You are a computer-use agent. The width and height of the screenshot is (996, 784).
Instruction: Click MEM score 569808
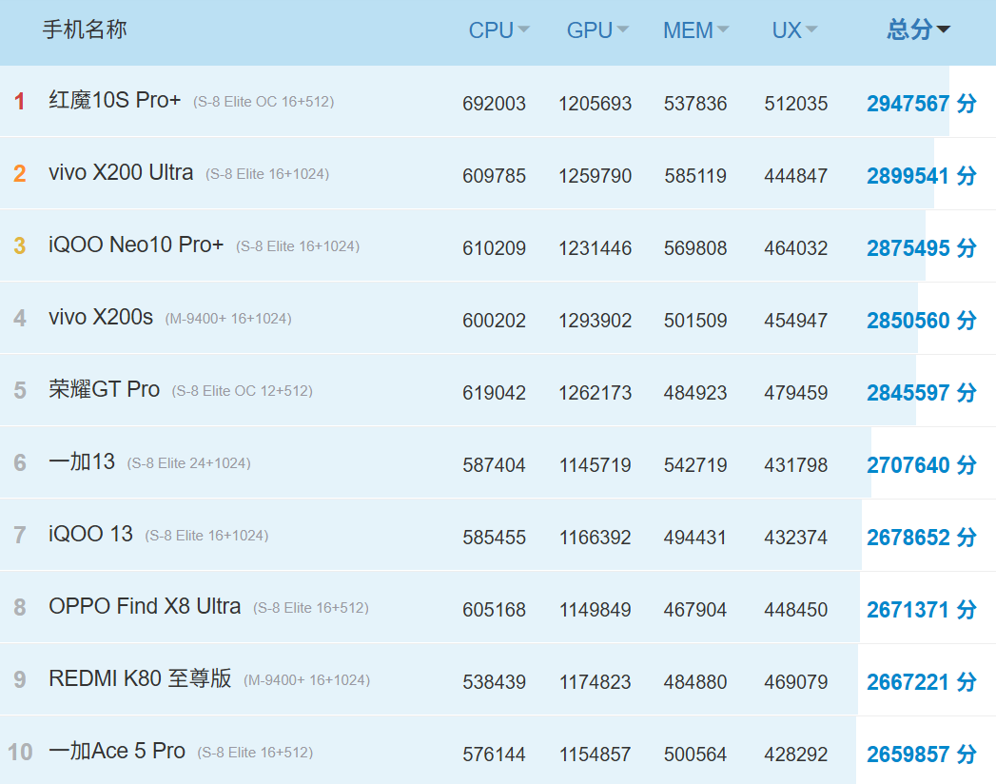point(695,248)
